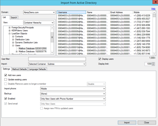Select user row 00694653-LGU000007@Ke...

[105, 38]
